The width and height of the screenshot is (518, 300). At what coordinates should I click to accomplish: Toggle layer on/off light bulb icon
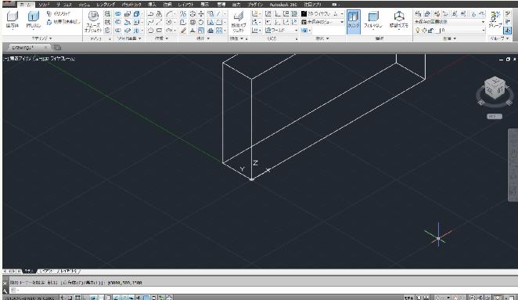click(418, 31)
